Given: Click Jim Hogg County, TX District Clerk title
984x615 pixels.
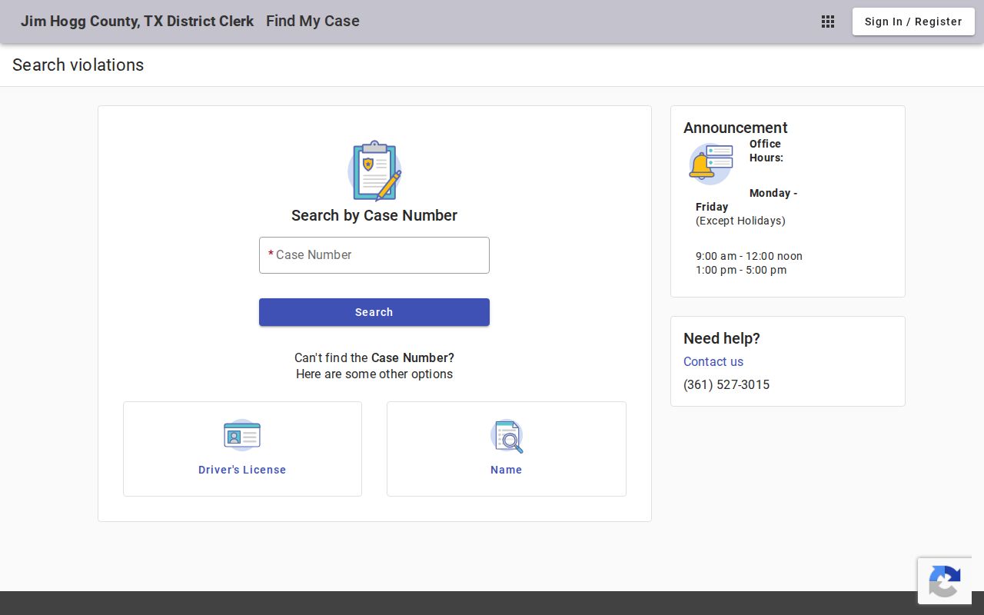Looking at the screenshot, I should coord(137,22).
